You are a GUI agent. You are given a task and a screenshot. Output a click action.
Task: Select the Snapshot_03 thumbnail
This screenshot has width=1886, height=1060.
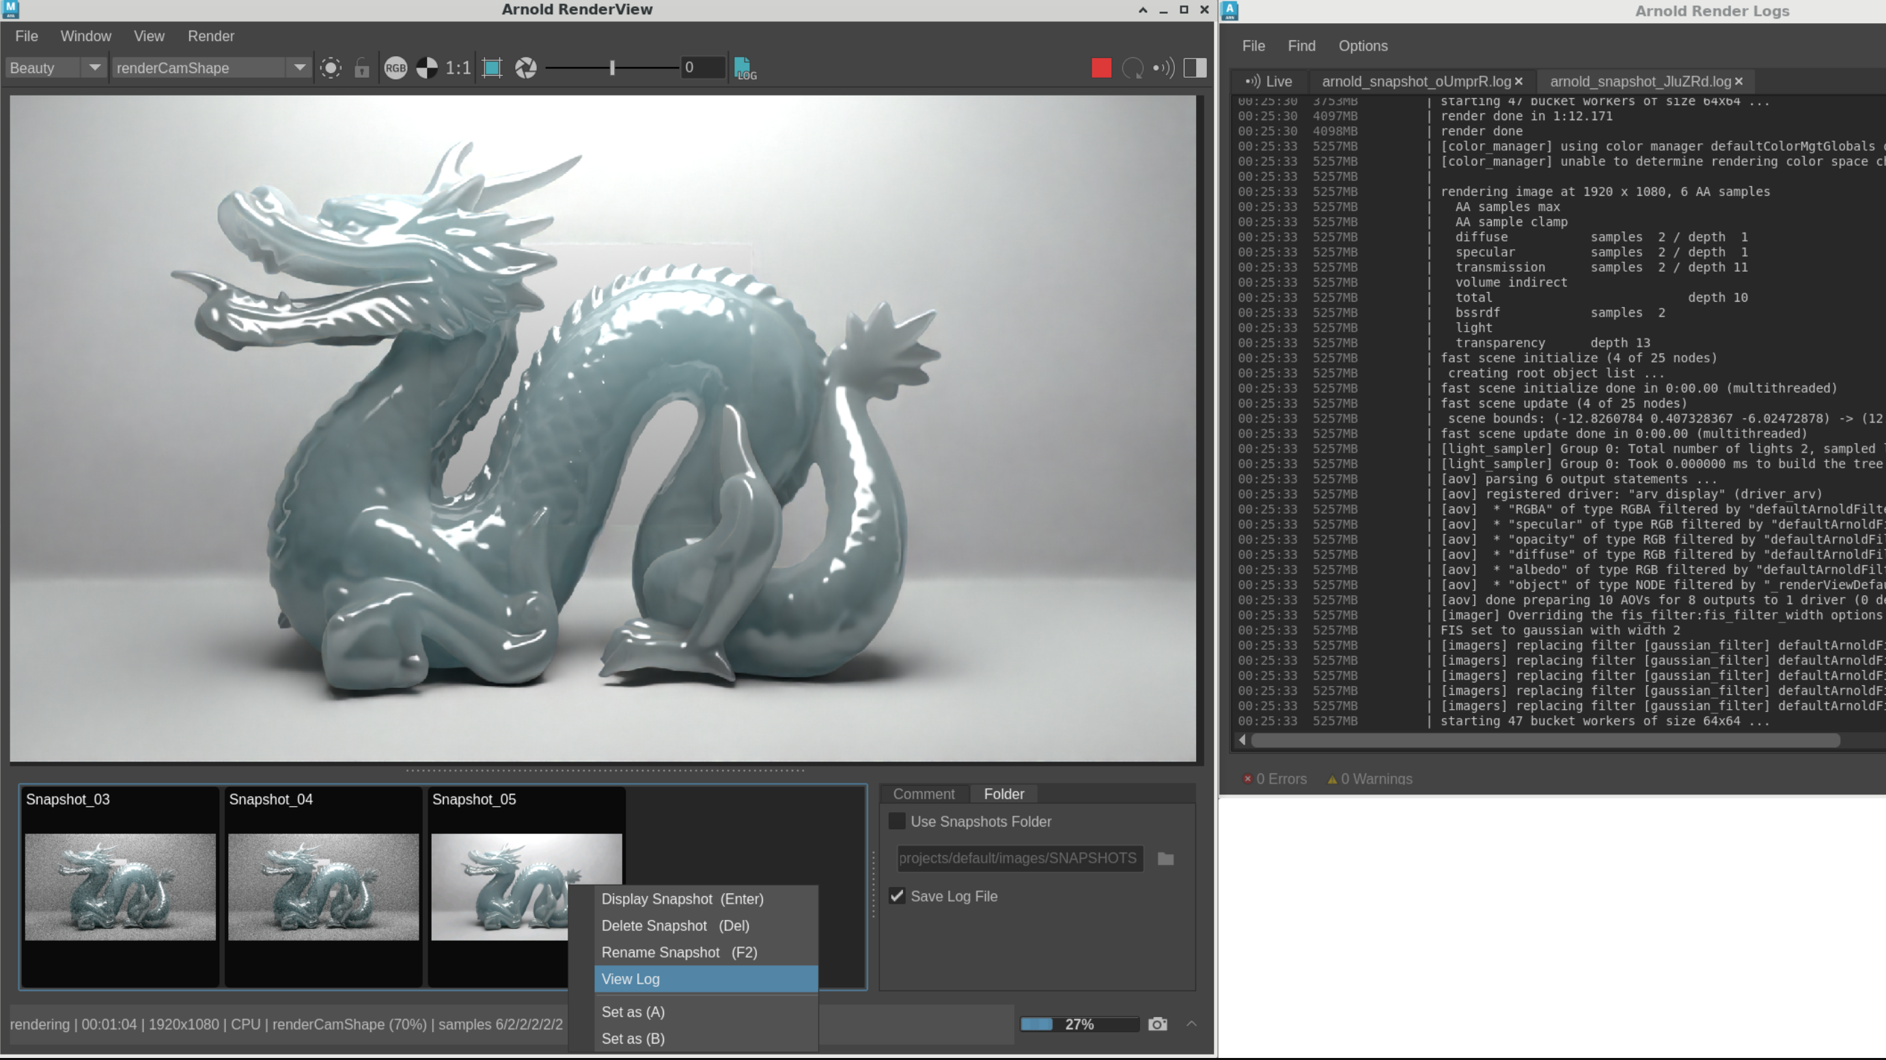click(x=120, y=887)
